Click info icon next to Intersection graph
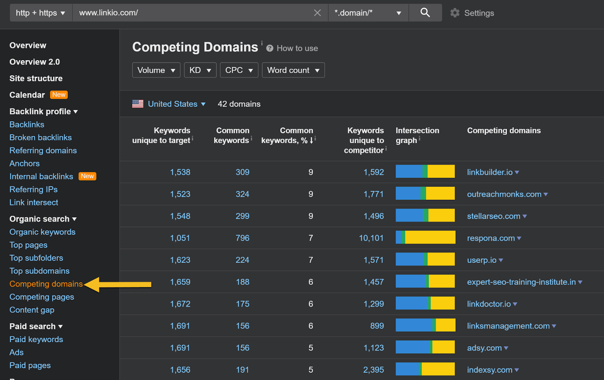604x380 pixels. (x=419, y=139)
